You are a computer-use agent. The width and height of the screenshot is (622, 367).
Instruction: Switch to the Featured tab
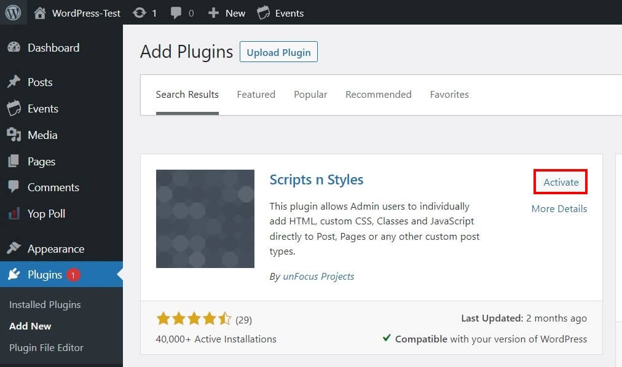click(256, 94)
